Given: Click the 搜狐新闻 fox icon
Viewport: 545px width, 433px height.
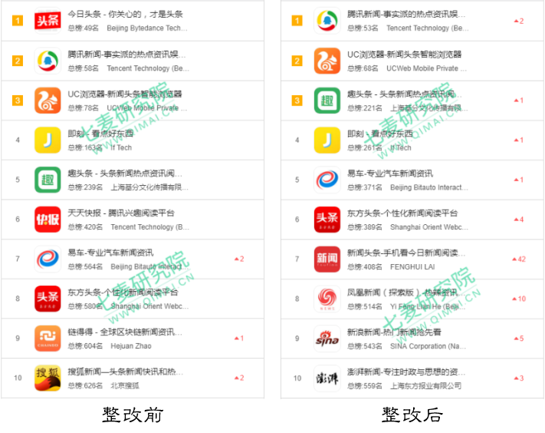Looking at the screenshot, I should tap(48, 378).
